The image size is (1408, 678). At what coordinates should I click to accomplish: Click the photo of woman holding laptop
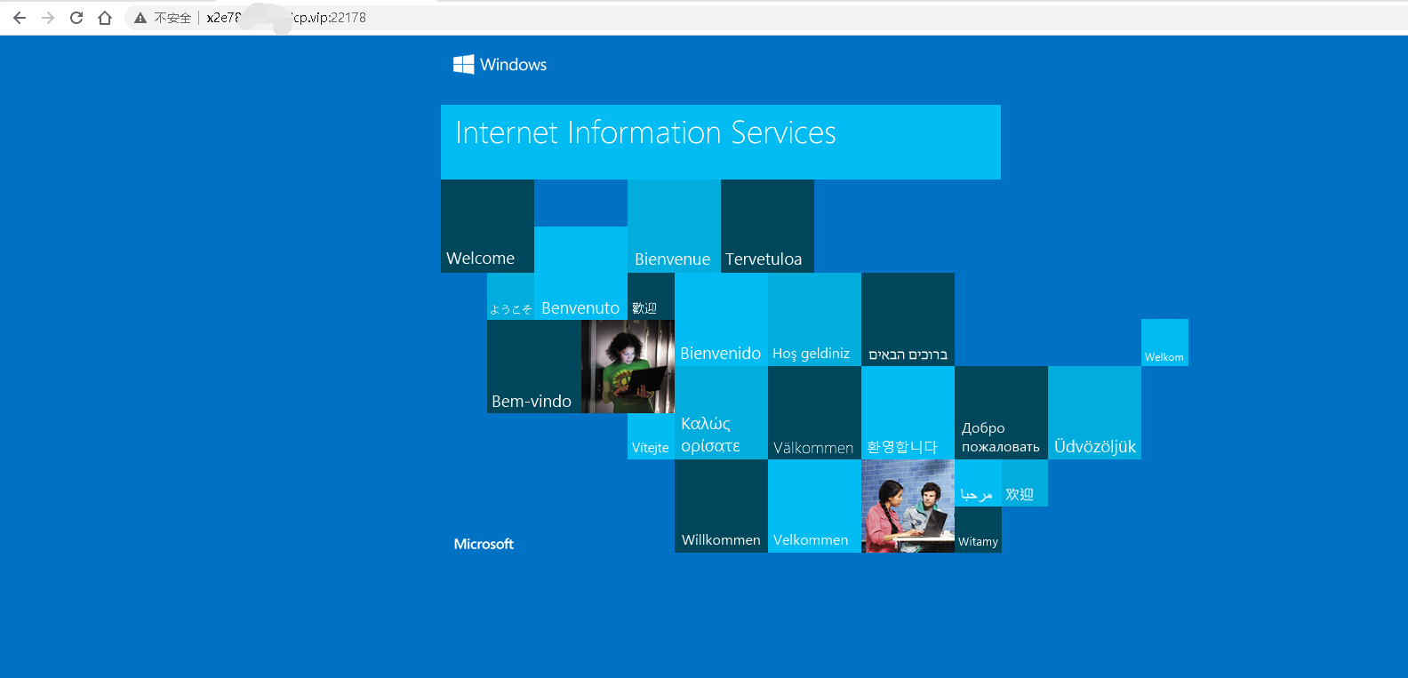[628, 366]
